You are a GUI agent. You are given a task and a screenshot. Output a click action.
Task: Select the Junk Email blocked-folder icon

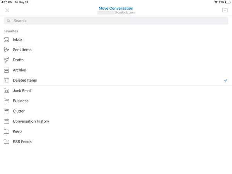pos(6,91)
